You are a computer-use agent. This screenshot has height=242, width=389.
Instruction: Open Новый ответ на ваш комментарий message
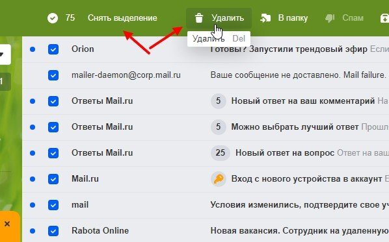point(303,101)
